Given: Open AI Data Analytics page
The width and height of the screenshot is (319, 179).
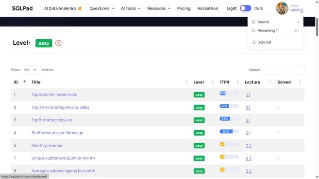Looking at the screenshot, I should [60, 8].
